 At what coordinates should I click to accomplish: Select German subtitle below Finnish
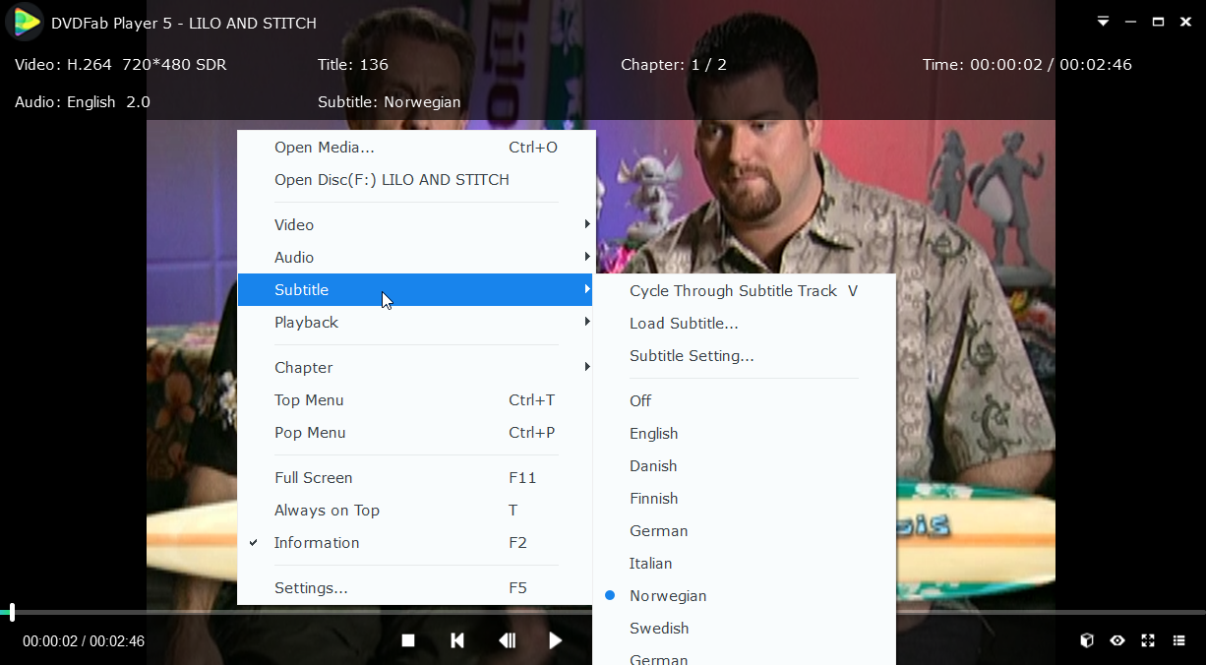[x=745, y=530]
